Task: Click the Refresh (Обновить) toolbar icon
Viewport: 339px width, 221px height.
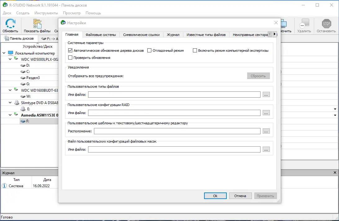Action: pyautogui.click(x=10, y=24)
